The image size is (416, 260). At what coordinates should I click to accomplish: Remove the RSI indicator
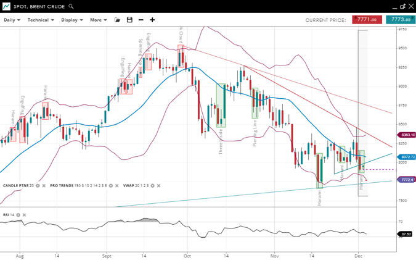[25, 215]
